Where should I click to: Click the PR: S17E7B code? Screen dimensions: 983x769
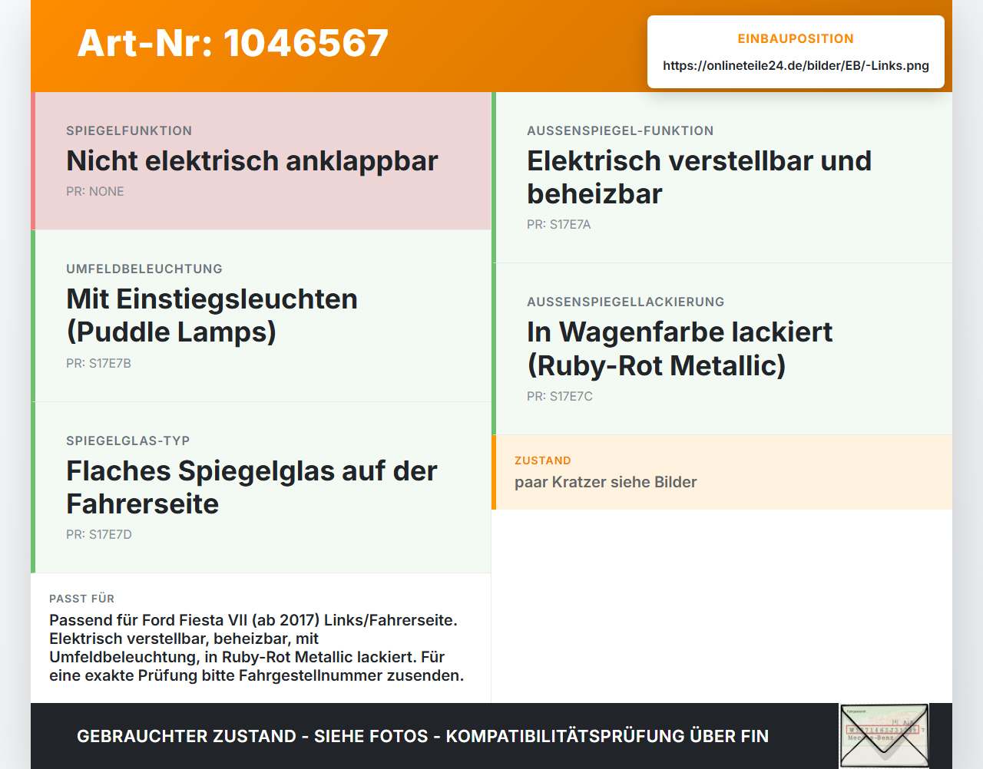98,363
